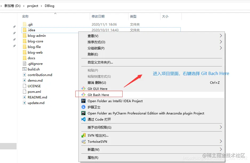
Task: Click the Git GUI Here icon
Action: (x=83, y=89)
